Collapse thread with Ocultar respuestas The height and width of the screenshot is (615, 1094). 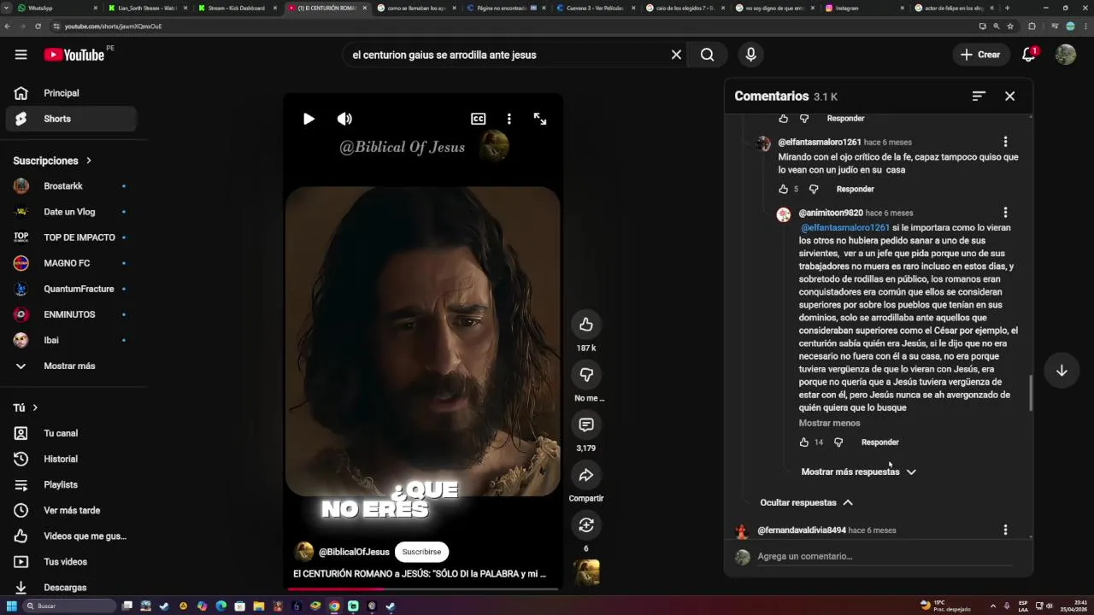(x=806, y=502)
